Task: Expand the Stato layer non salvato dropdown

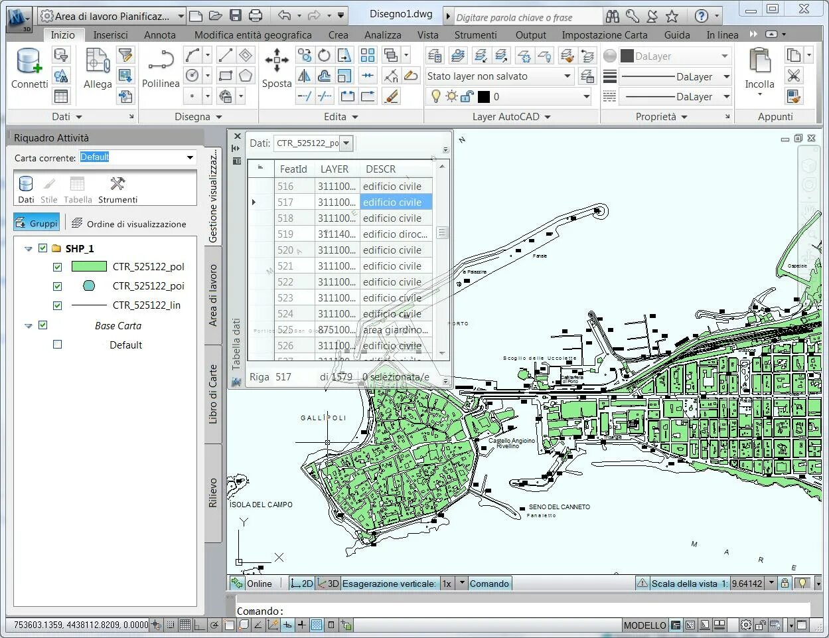Action: (567, 76)
